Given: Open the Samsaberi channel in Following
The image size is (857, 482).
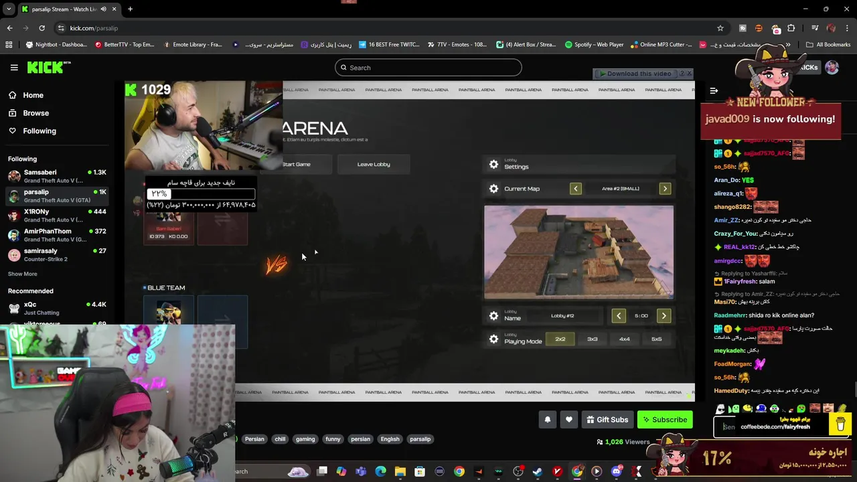Looking at the screenshot, I should click(57, 176).
